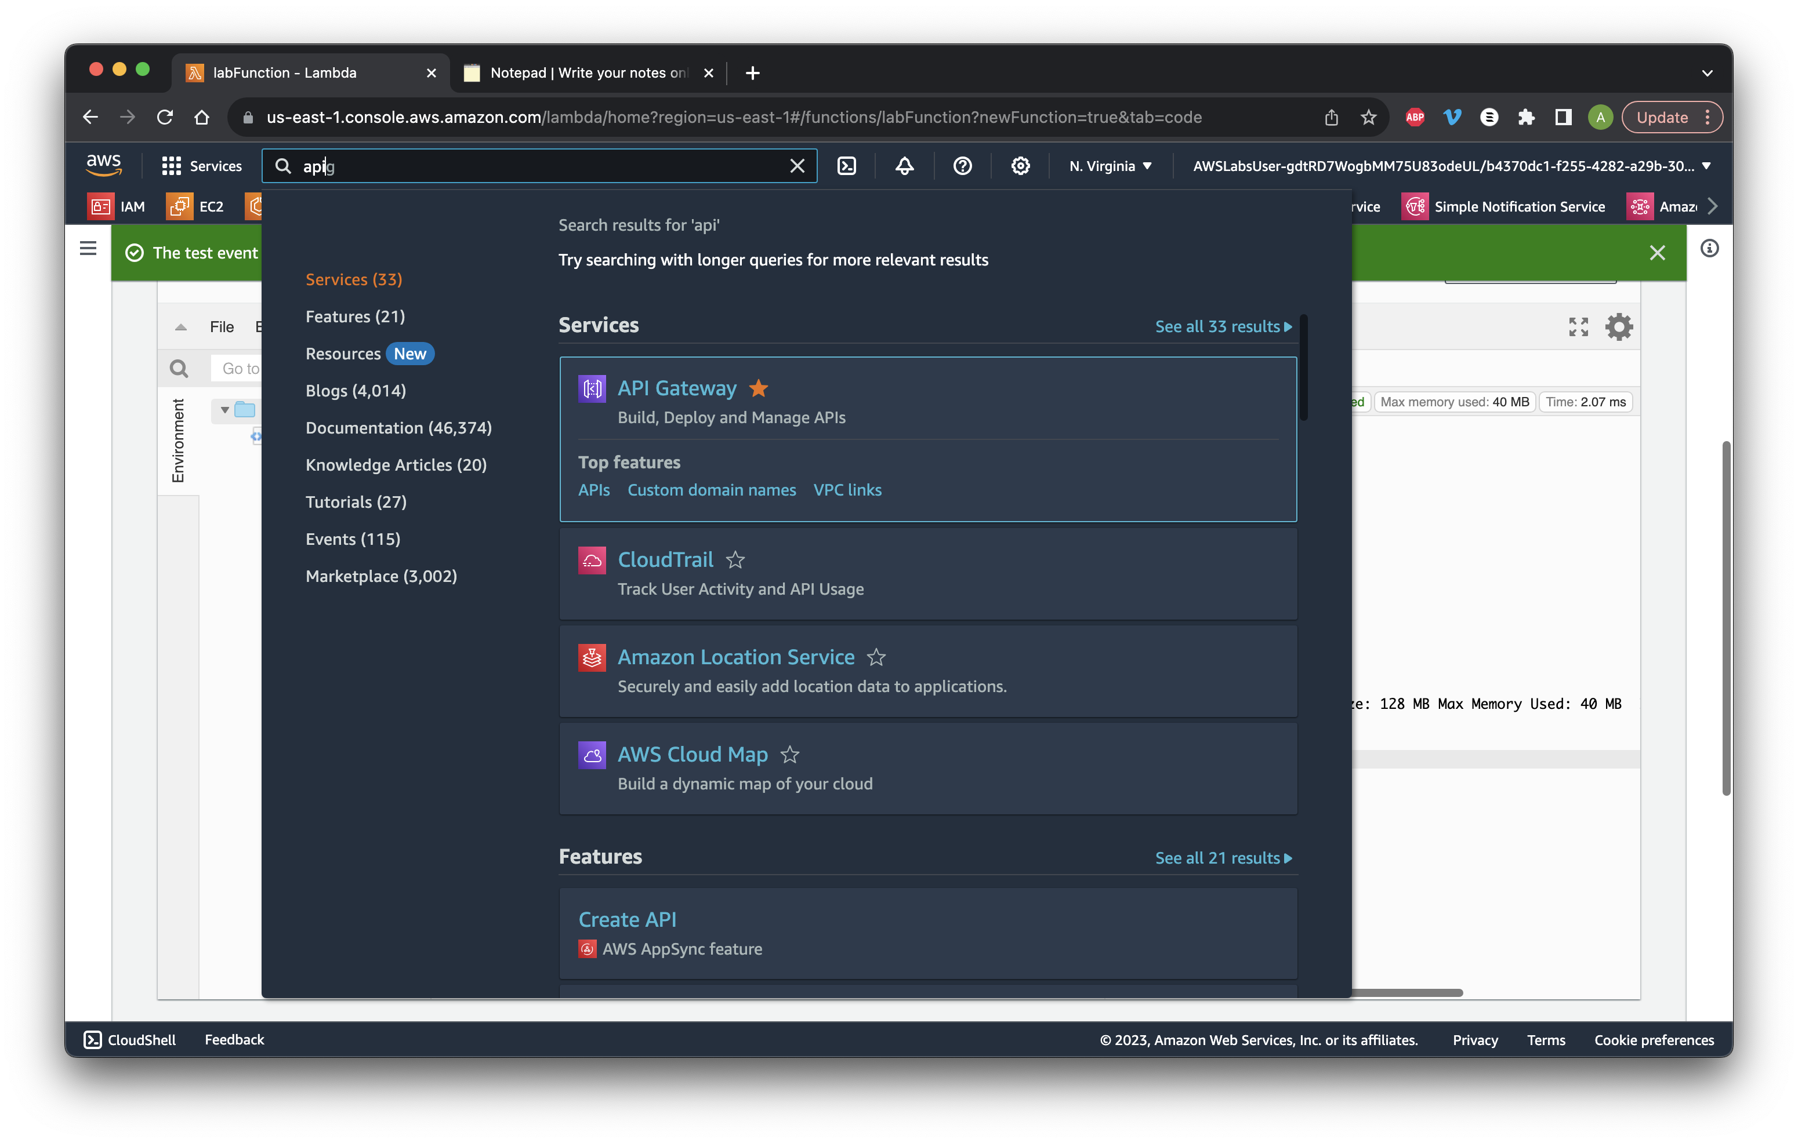Show more favorites with right chevron
Image resolution: width=1798 pixels, height=1143 pixels.
(x=1713, y=207)
